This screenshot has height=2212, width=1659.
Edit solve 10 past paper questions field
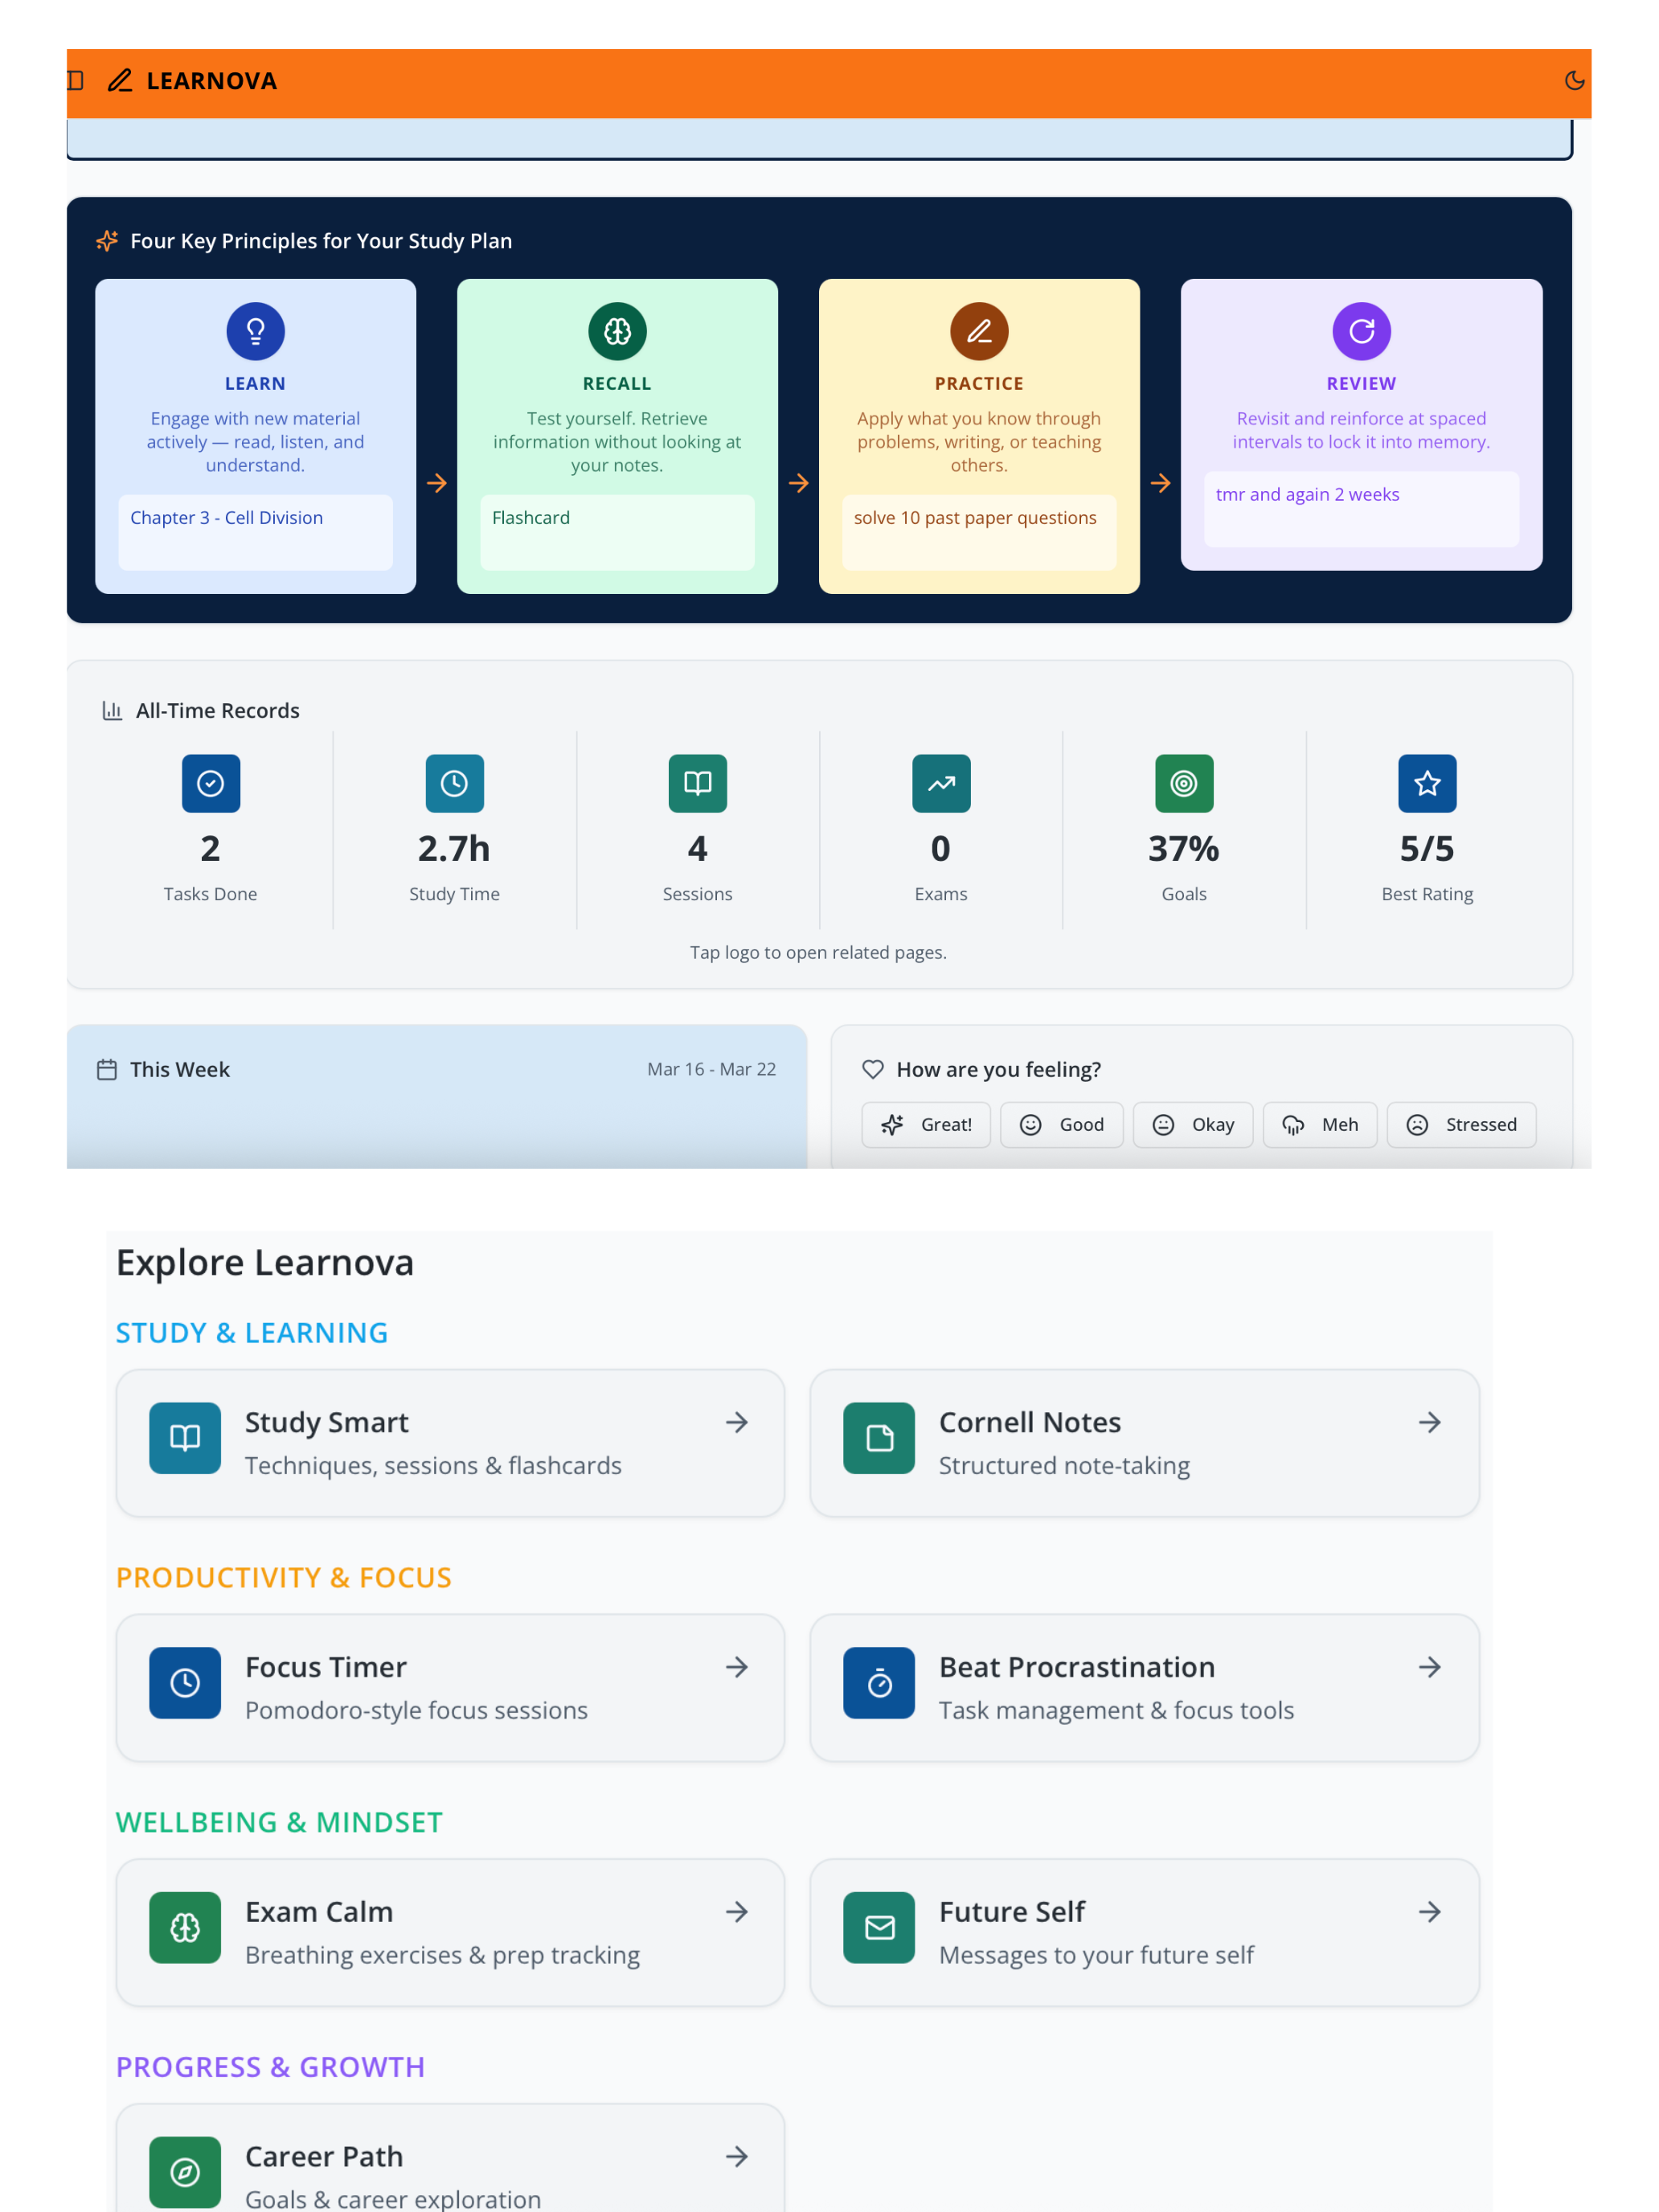pos(979,532)
